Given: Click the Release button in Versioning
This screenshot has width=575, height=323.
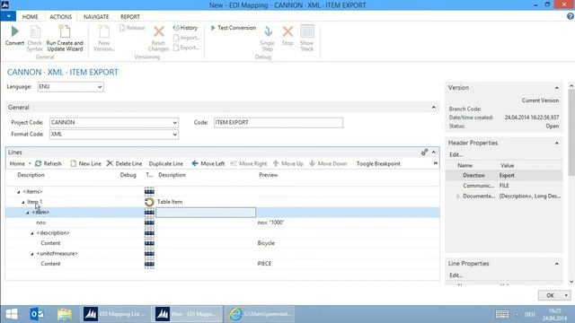Looking at the screenshot, I should click(x=132, y=28).
